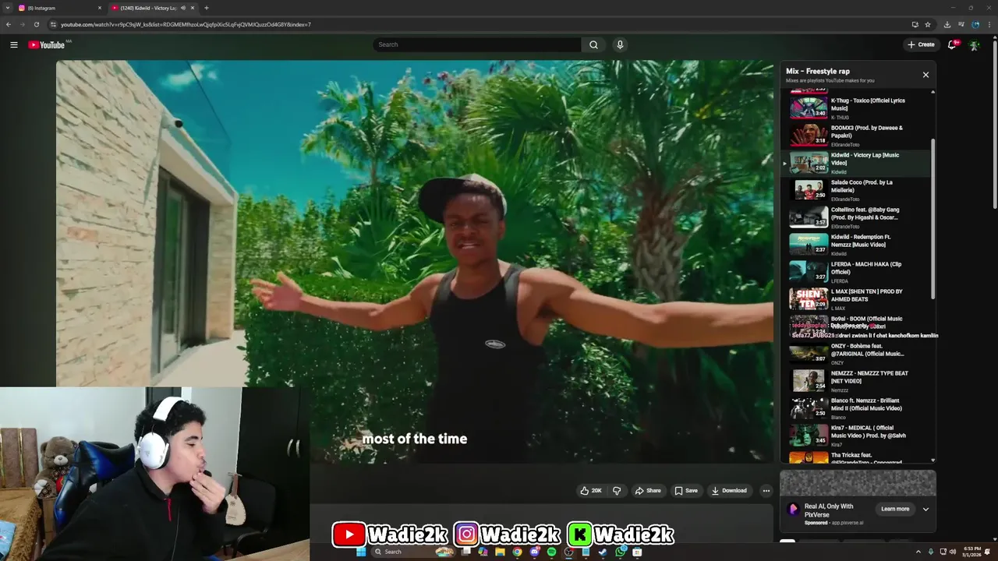Open browser downloads icon in toolbar
The width and height of the screenshot is (998, 561).
click(x=947, y=24)
